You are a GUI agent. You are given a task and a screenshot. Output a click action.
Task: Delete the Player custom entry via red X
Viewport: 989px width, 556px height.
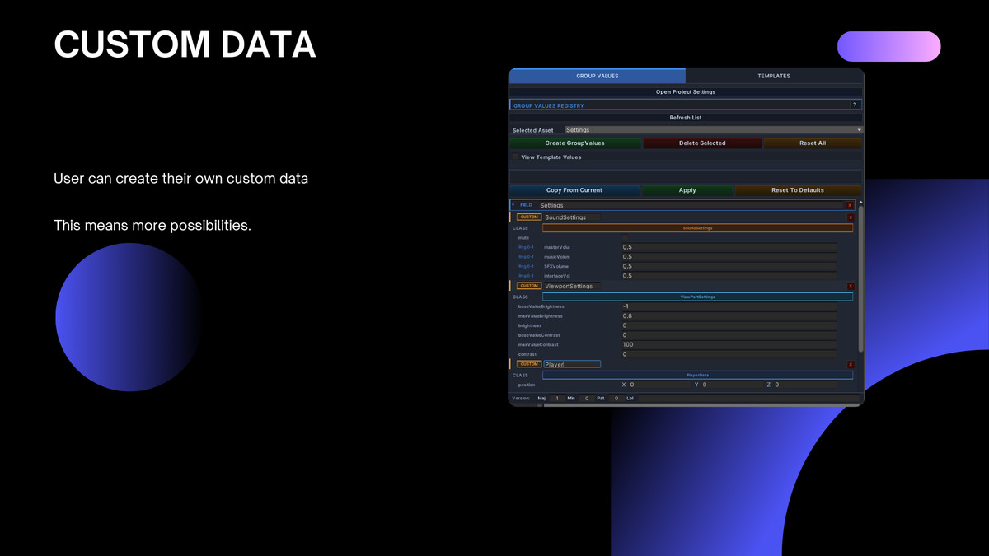tap(851, 364)
